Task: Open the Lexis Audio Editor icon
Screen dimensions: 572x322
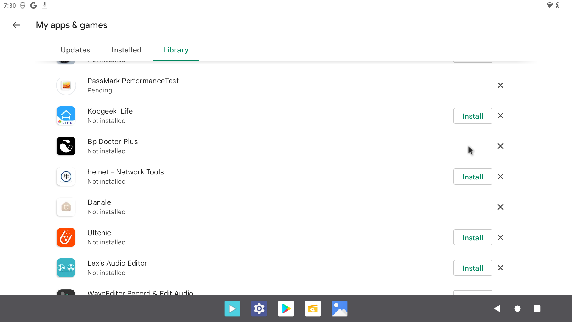Action: click(x=66, y=268)
